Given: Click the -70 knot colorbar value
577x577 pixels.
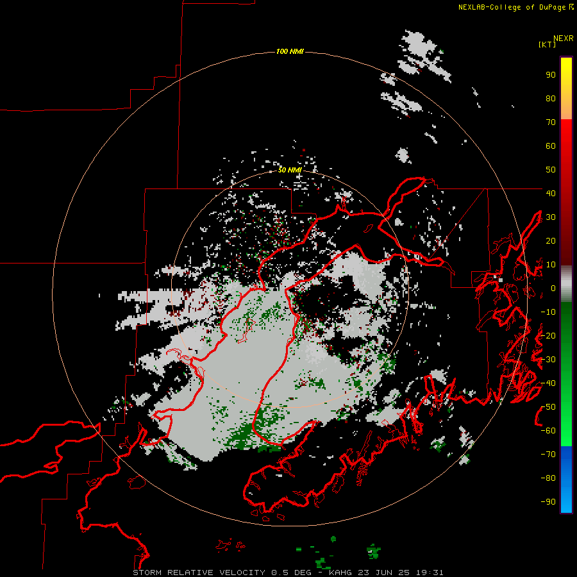Looking at the screenshot, I should [x=548, y=455].
